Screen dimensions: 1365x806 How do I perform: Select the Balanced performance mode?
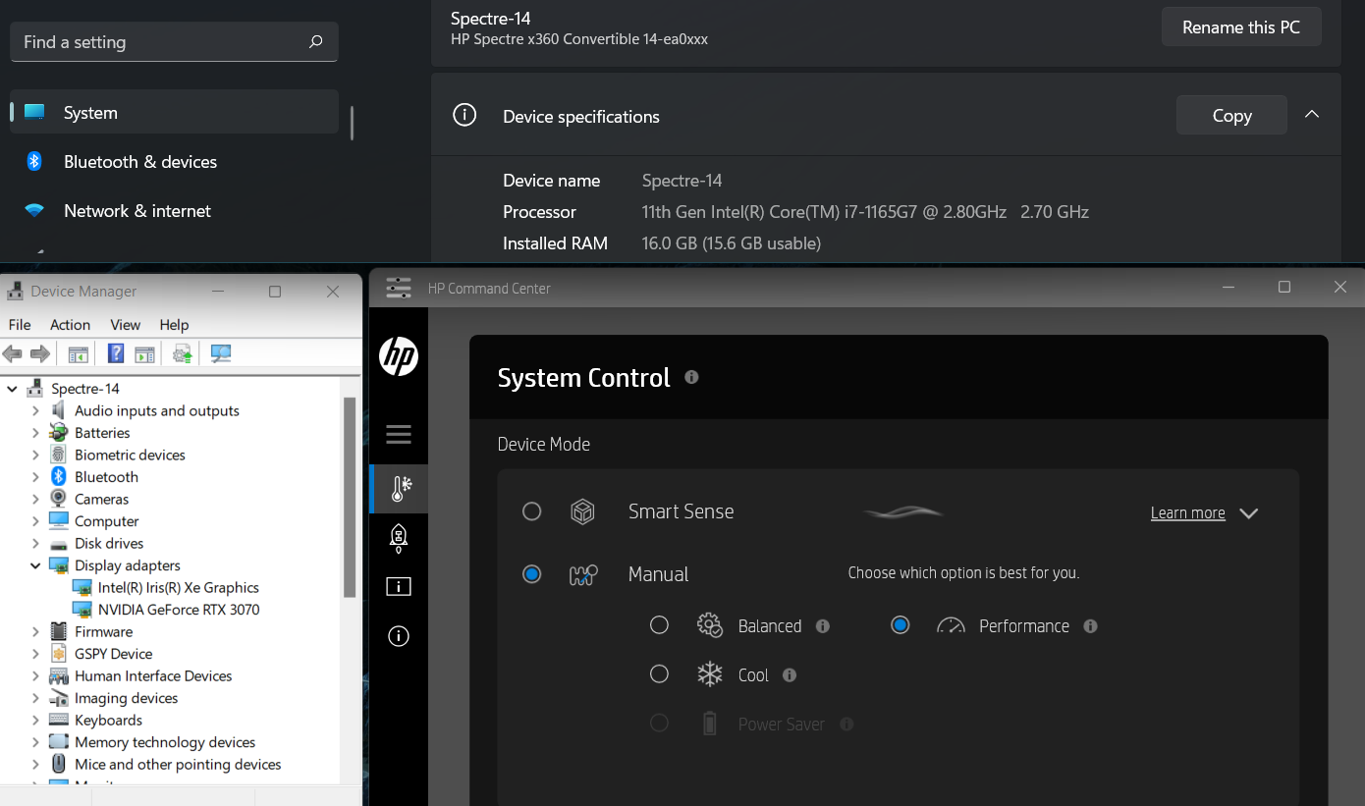click(659, 624)
